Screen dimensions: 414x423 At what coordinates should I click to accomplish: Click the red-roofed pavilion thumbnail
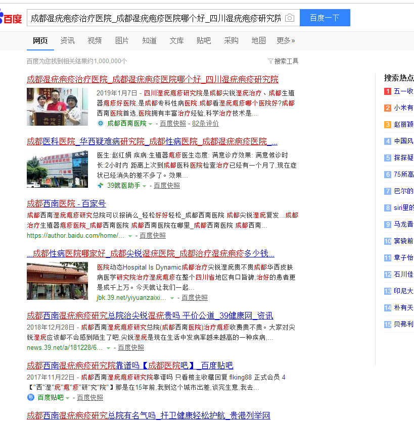point(57,281)
